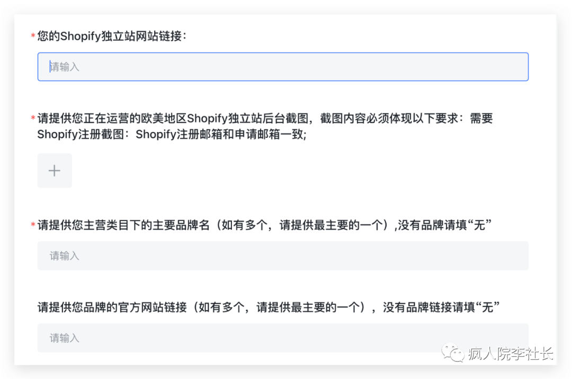Click the main brand name input field
Viewport: 572px width, 379px height.
pos(282,255)
